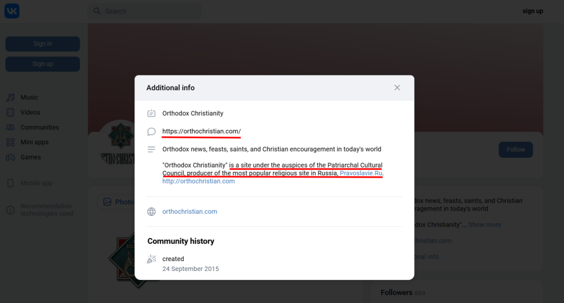
Task: Click the Music note icon in sidebar
Action: point(10,98)
